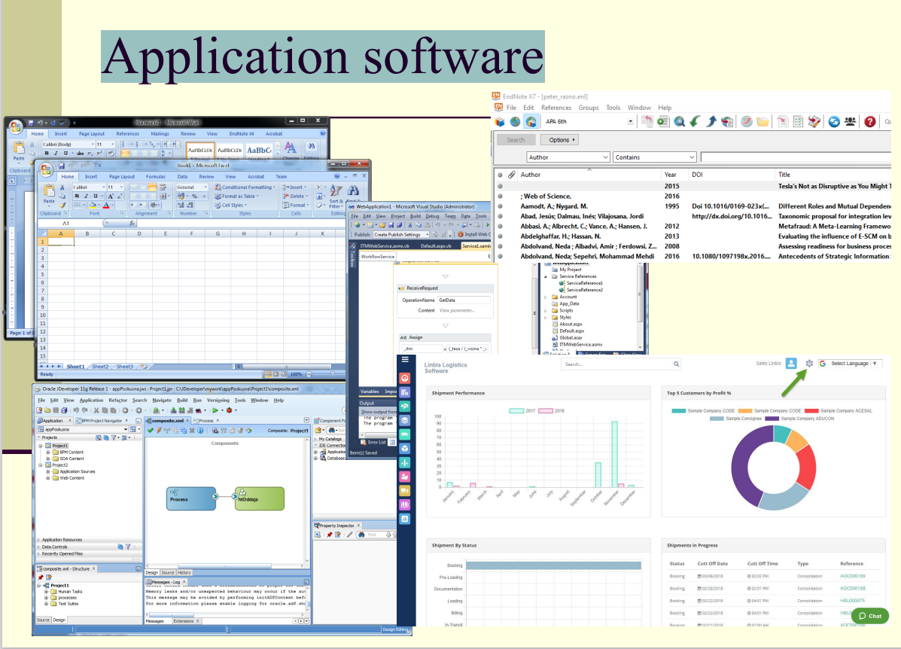Toggle Bold in Excel Font group

(x=77, y=196)
